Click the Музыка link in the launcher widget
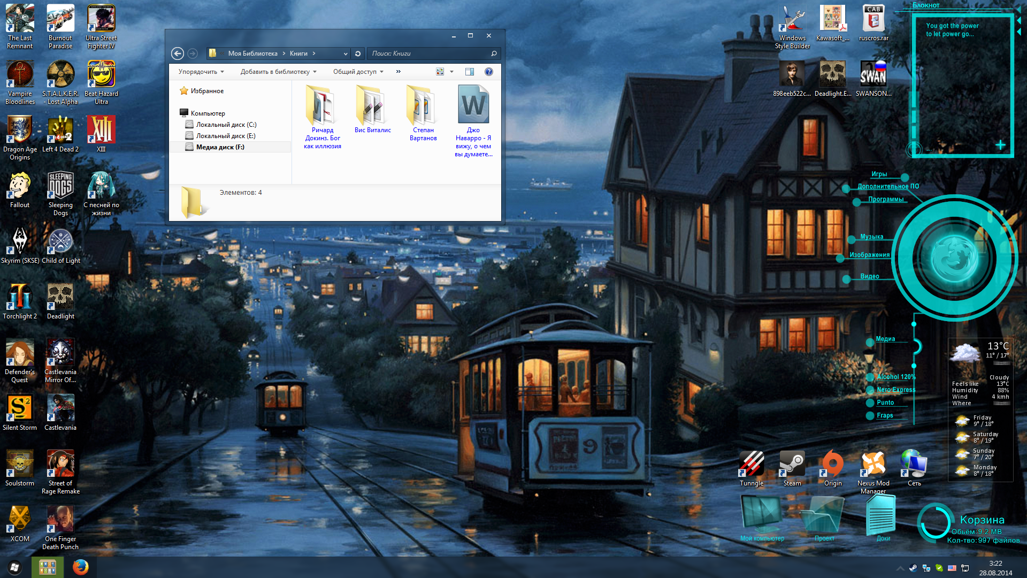The image size is (1027, 578). pos(871,237)
